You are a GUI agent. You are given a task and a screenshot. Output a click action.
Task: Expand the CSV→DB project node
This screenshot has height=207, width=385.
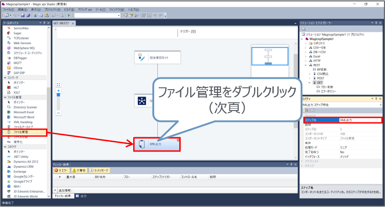pos(306,47)
